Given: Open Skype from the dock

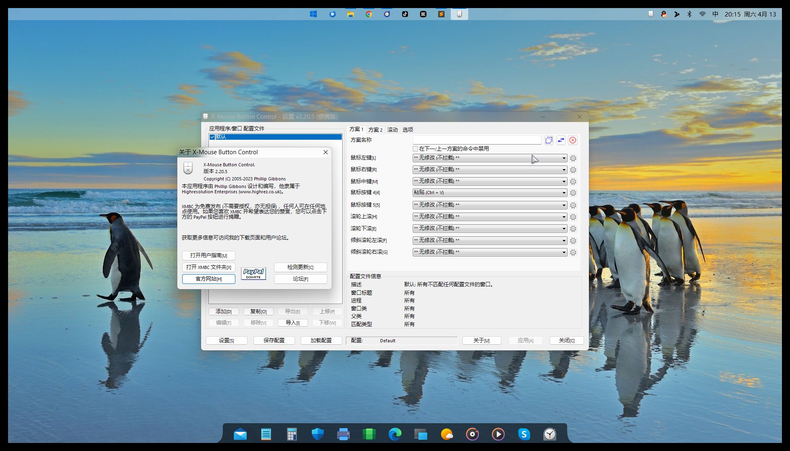Looking at the screenshot, I should (x=524, y=434).
